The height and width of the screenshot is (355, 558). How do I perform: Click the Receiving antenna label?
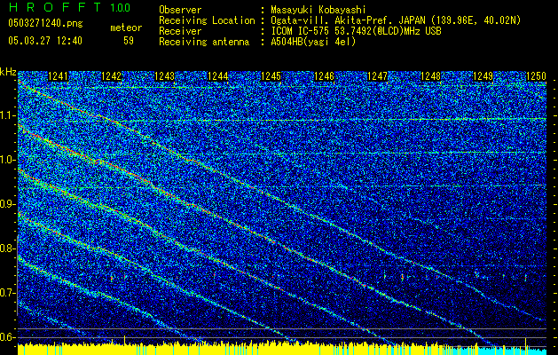(204, 42)
